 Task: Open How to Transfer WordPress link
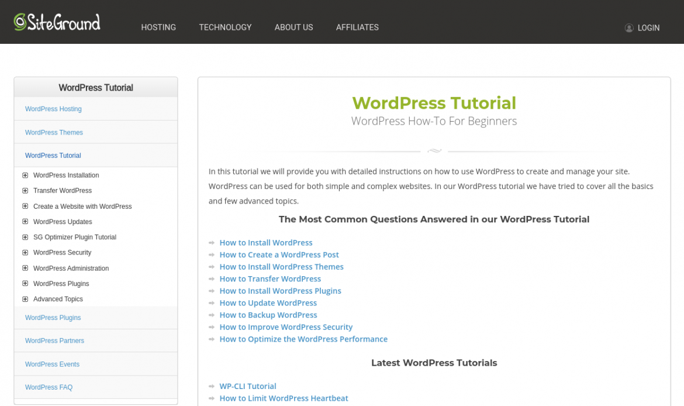[x=270, y=279]
